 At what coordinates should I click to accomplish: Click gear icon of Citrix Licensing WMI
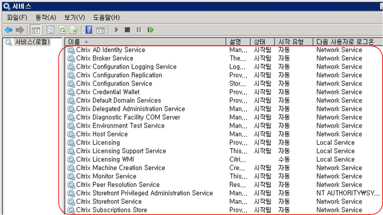[71, 159]
